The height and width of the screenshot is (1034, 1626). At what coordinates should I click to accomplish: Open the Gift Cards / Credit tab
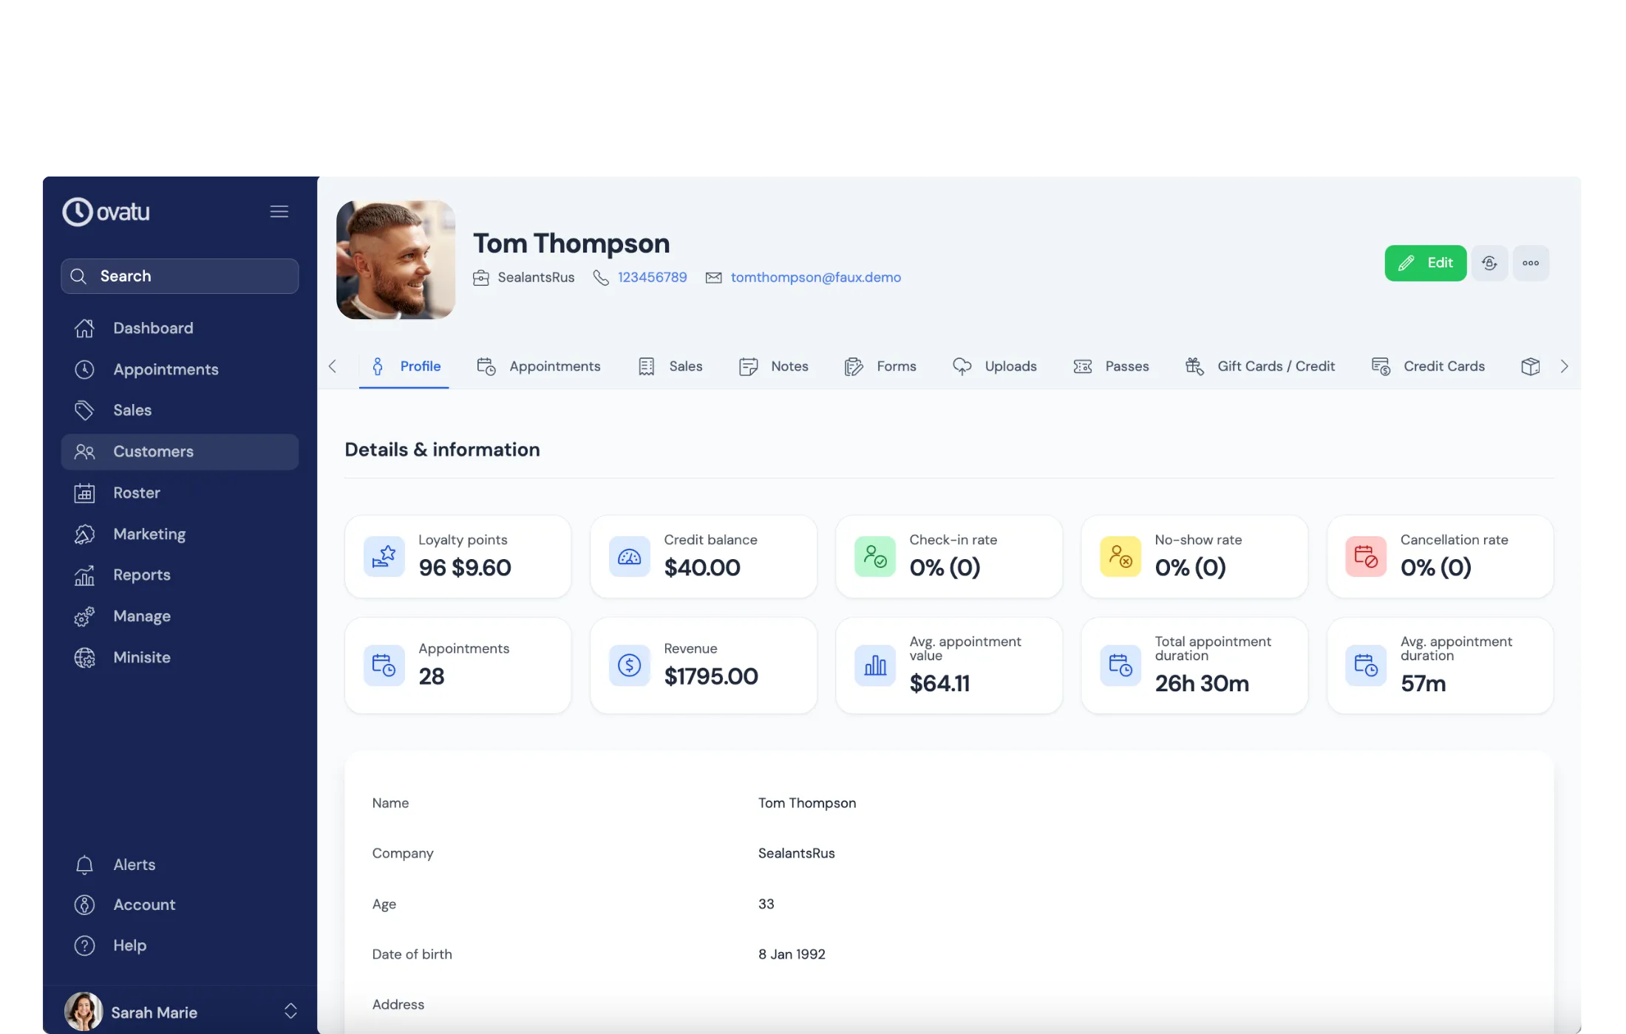(1276, 366)
